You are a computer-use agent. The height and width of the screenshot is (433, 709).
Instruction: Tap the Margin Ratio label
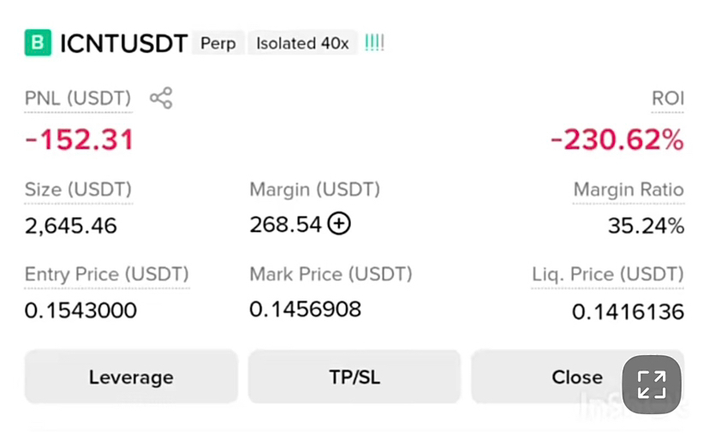pos(629,190)
